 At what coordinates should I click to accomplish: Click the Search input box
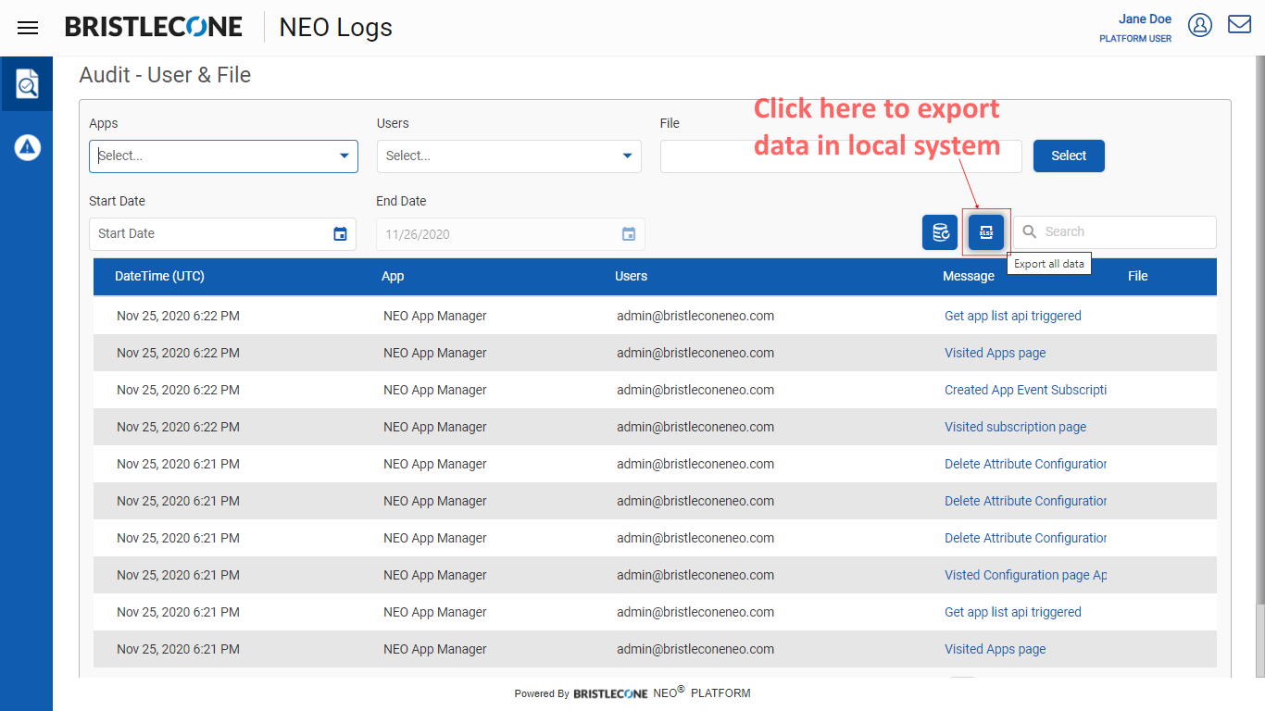[1125, 232]
